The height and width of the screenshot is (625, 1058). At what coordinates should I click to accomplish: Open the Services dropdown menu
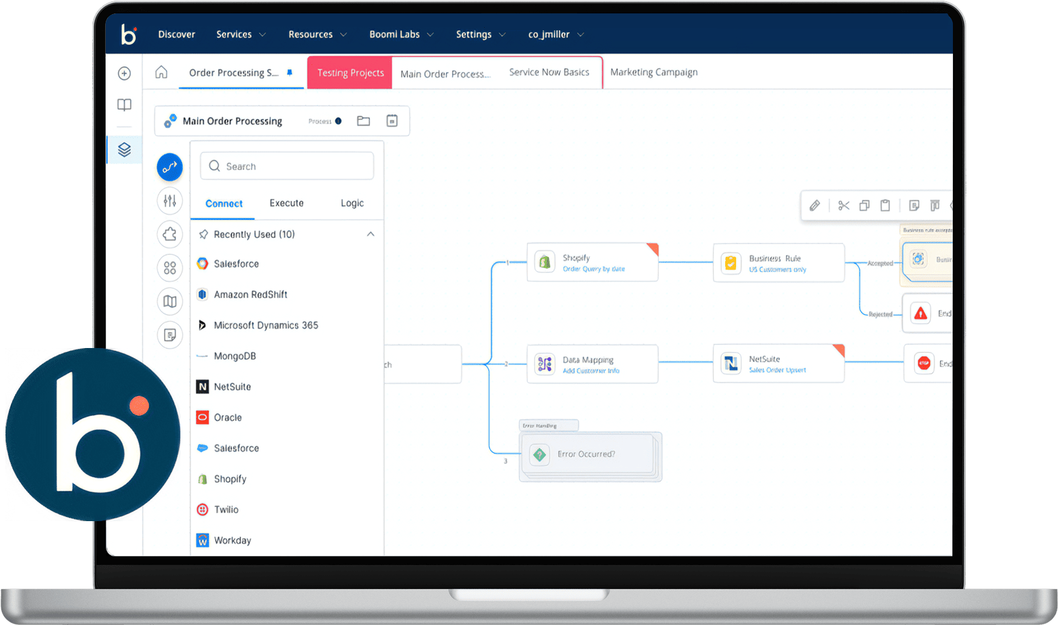tap(241, 35)
